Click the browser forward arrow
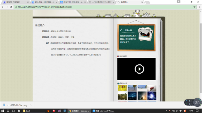202x113 pixels. [x=7, y=7]
